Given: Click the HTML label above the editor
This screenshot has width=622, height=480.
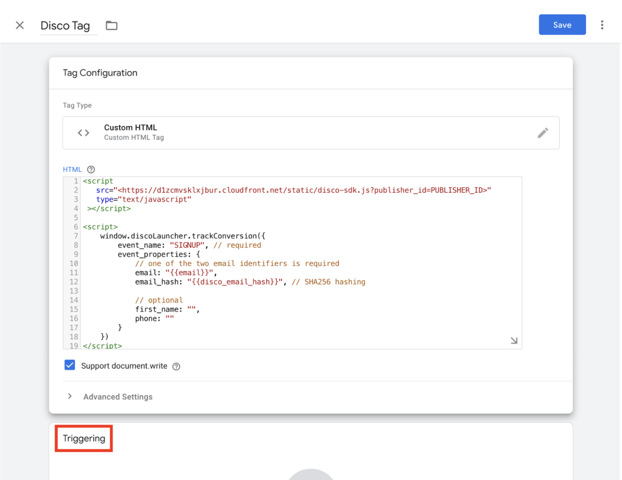Looking at the screenshot, I should point(72,170).
